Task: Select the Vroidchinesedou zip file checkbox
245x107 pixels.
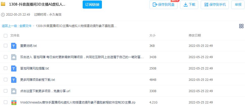Action: [x=6, y=102]
